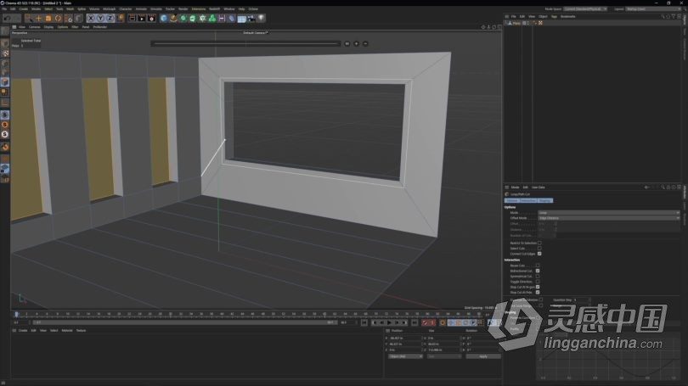Click the Light bulb icon
The width and height of the screenshot is (688, 386).
click(261, 19)
